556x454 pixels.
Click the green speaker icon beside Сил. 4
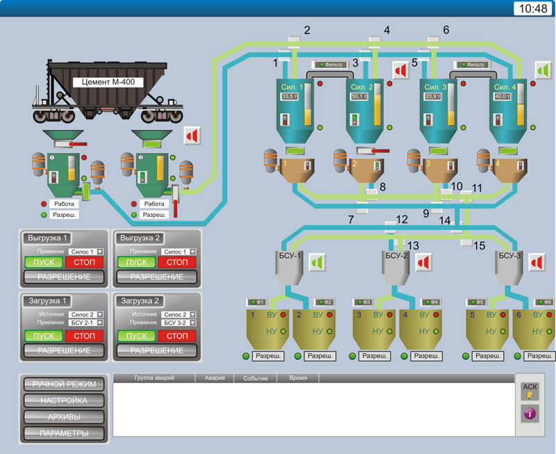pyautogui.click(x=542, y=70)
